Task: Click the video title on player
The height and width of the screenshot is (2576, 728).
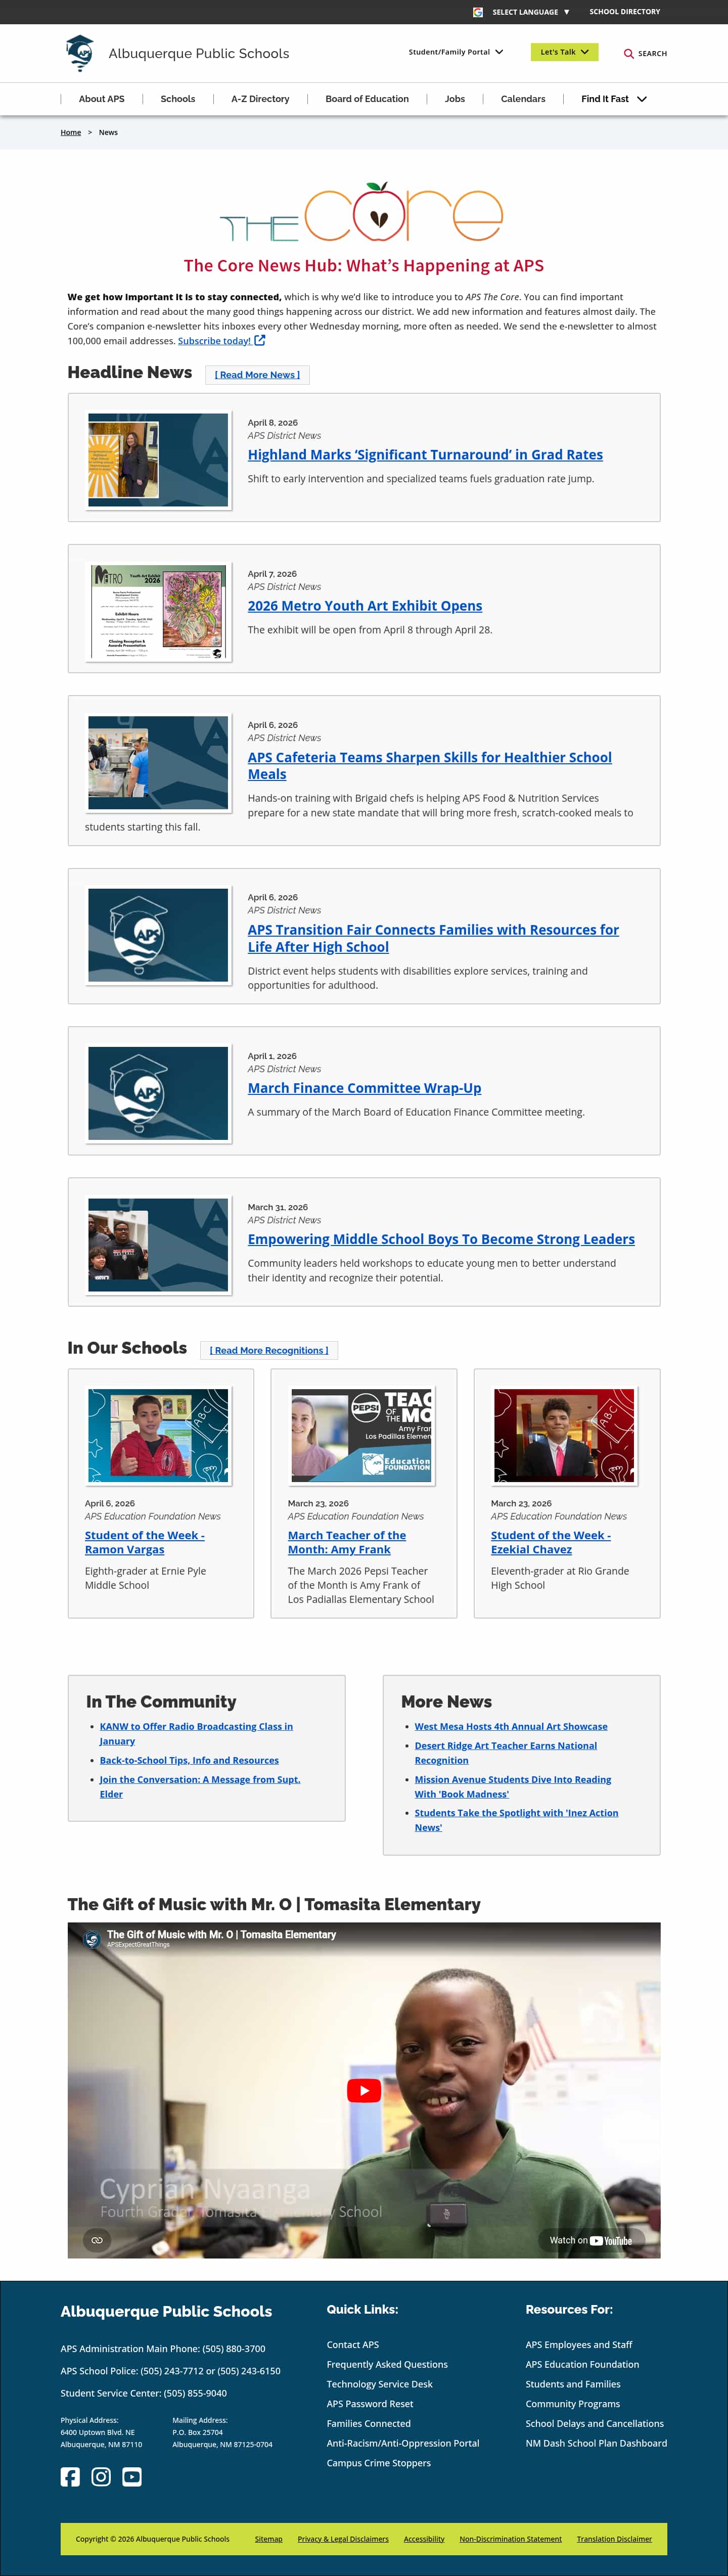Action: 221,1934
